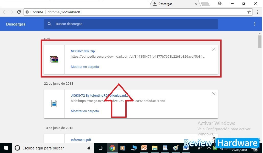The height and width of the screenshot is (153, 263).
Task: Show NPCalc1002.zip in folder
Action: click(x=85, y=67)
